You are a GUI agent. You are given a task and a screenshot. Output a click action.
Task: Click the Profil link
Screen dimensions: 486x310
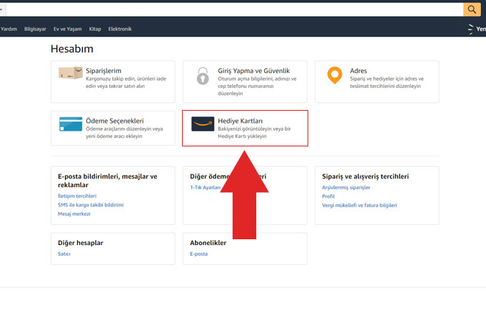(x=328, y=196)
